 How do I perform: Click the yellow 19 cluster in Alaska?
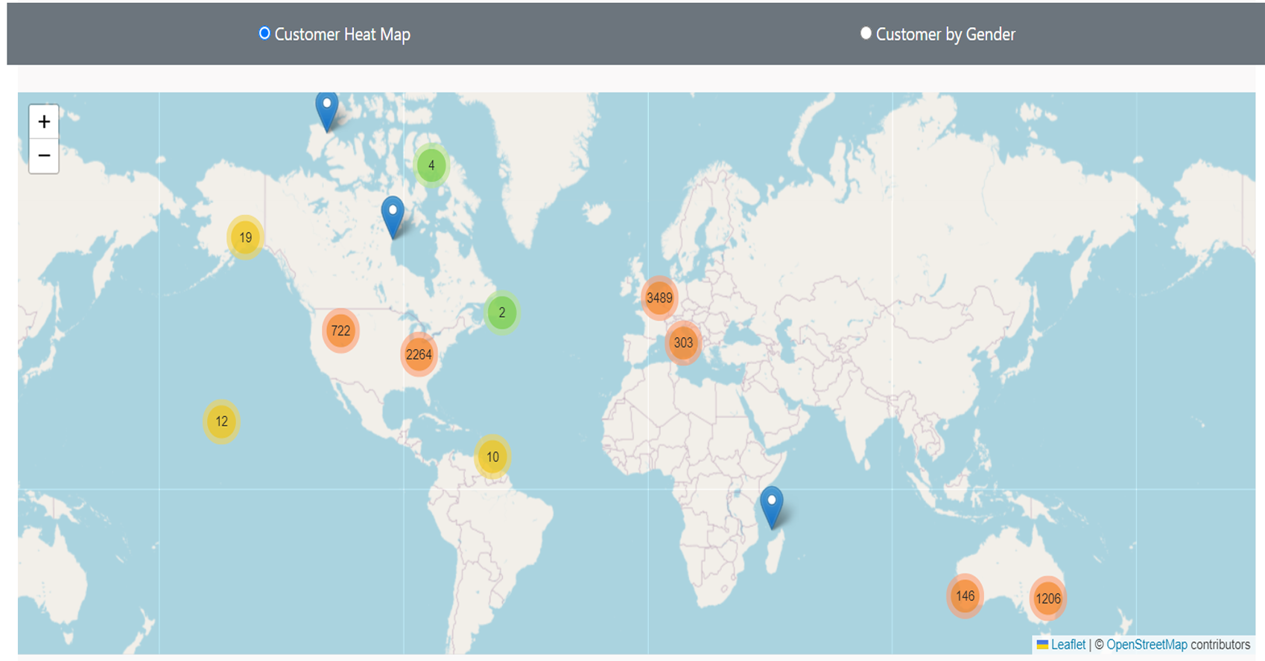(x=245, y=237)
